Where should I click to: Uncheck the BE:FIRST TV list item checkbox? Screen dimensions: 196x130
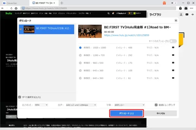21,29
